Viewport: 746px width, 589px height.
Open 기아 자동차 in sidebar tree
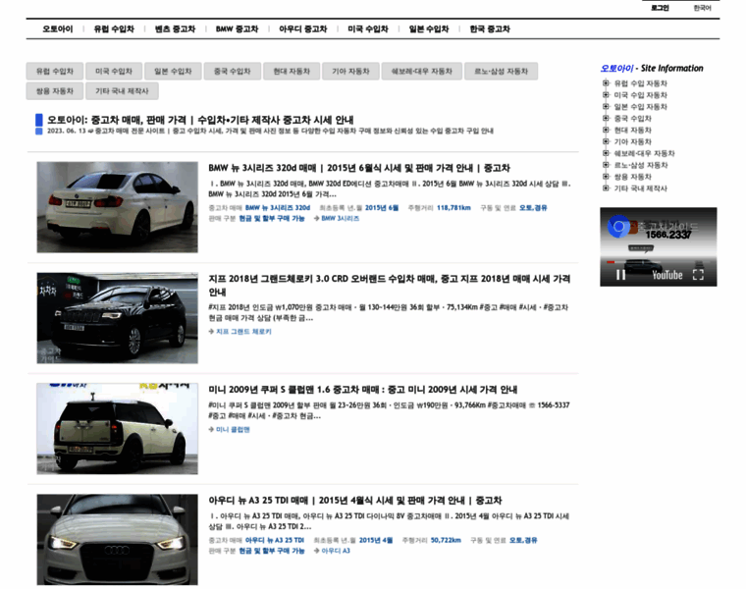click(x=632, y=141)
